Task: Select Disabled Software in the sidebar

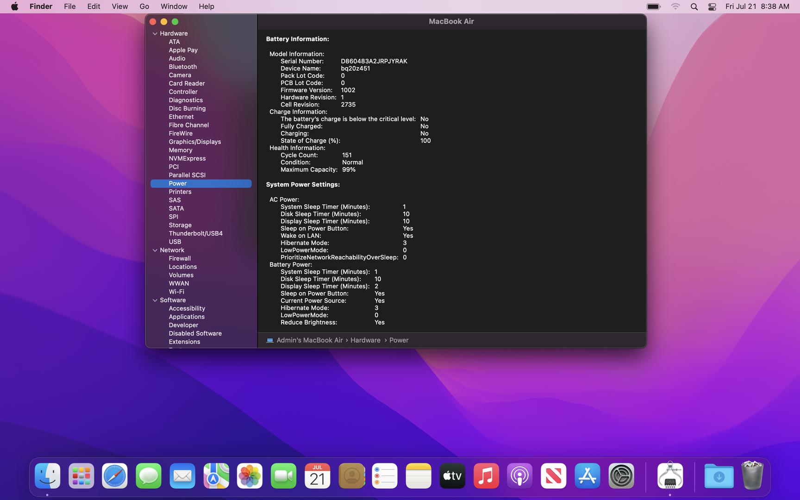Action: 195,333
